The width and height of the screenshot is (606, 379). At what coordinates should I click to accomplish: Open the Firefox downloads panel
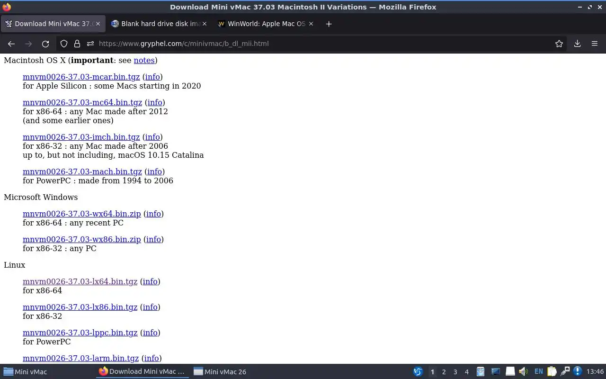coord(577,44)
